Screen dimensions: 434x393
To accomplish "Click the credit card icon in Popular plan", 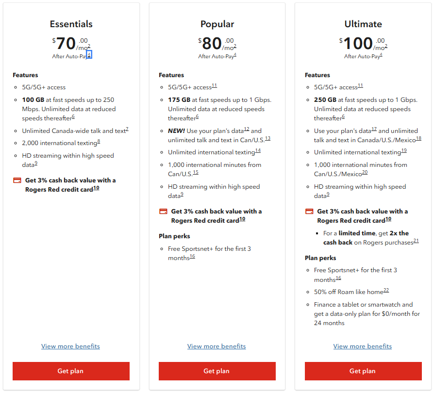I will click(x=163, y=211).
